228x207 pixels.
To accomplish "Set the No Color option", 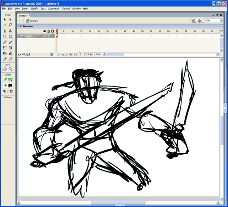I will coord(8,91).
